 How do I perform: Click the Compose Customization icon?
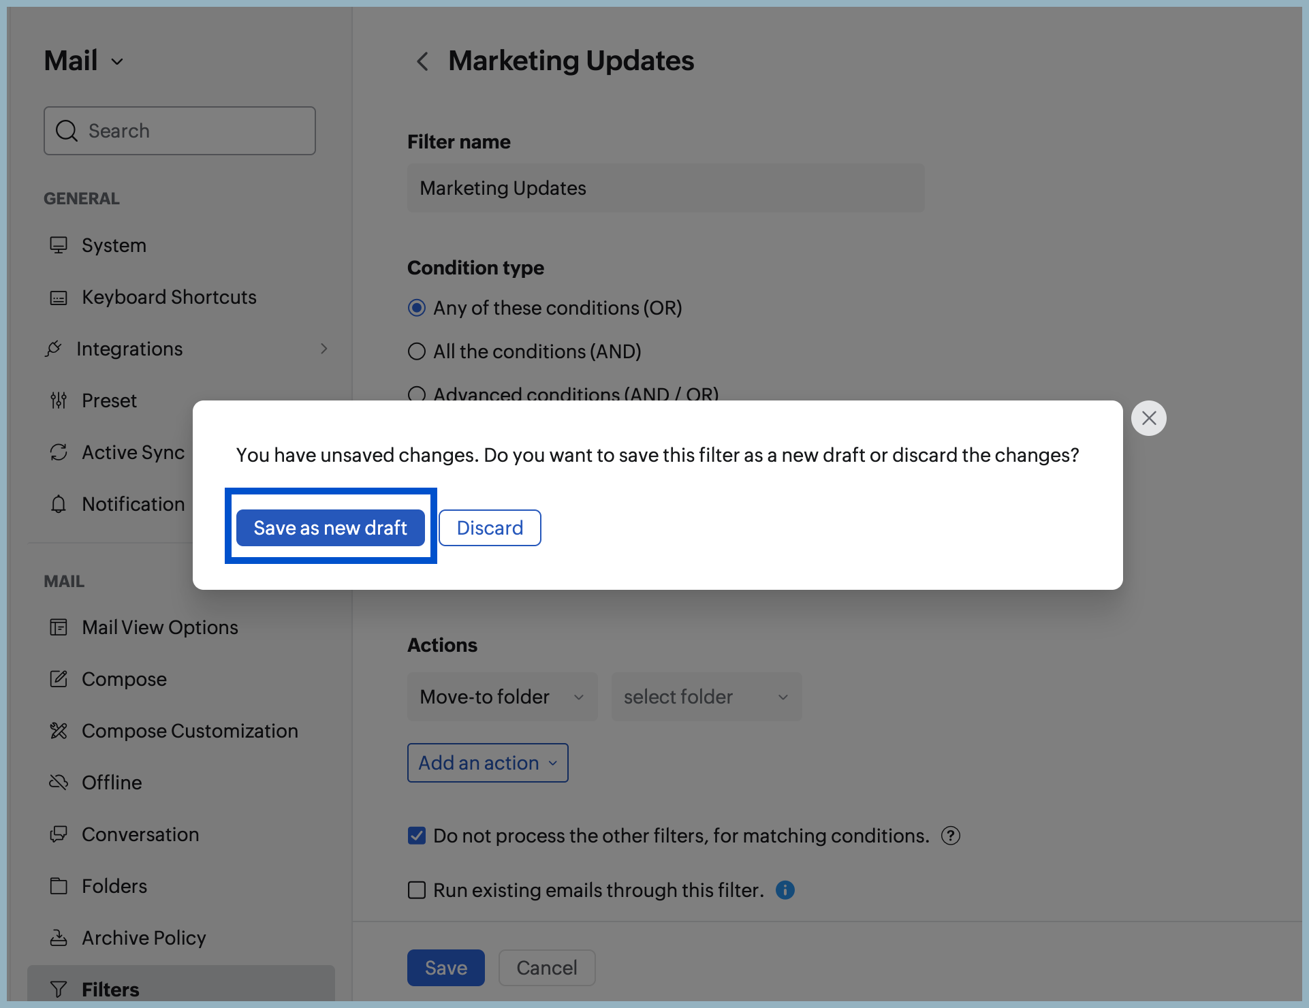point(59,731)
